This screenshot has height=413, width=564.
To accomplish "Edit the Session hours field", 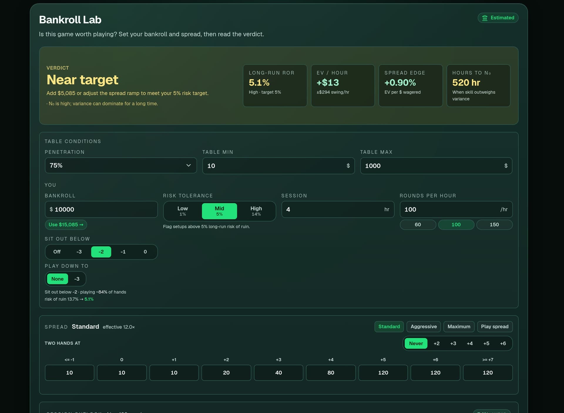I will [x=338, y=209].
